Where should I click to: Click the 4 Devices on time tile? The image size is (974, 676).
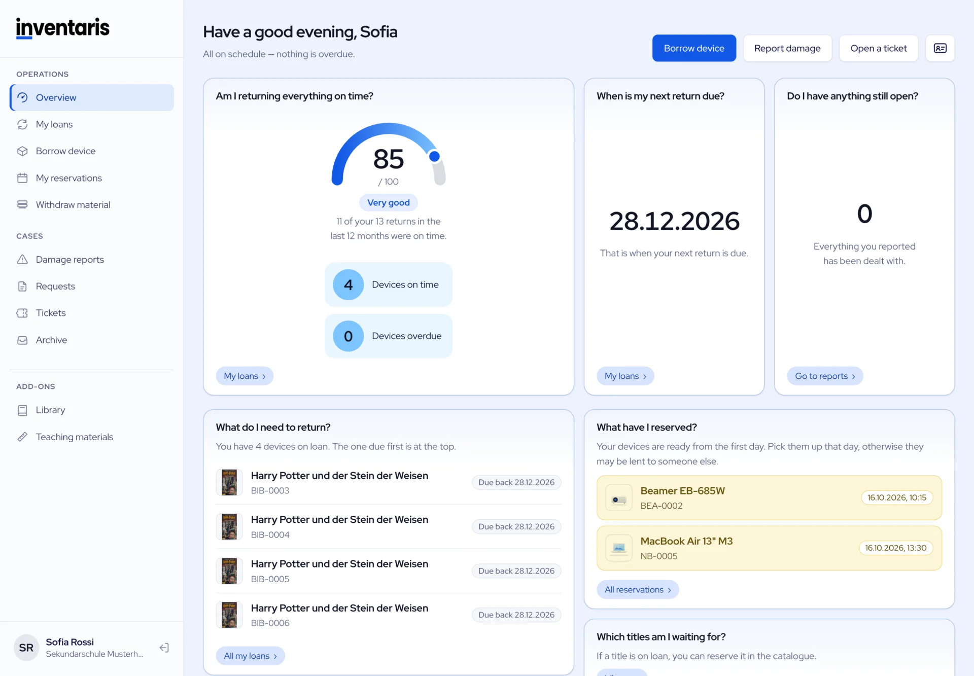click(x=389, y=284)
